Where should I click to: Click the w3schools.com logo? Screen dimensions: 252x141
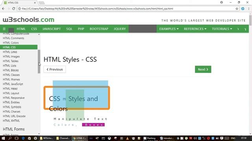point(28,20)
